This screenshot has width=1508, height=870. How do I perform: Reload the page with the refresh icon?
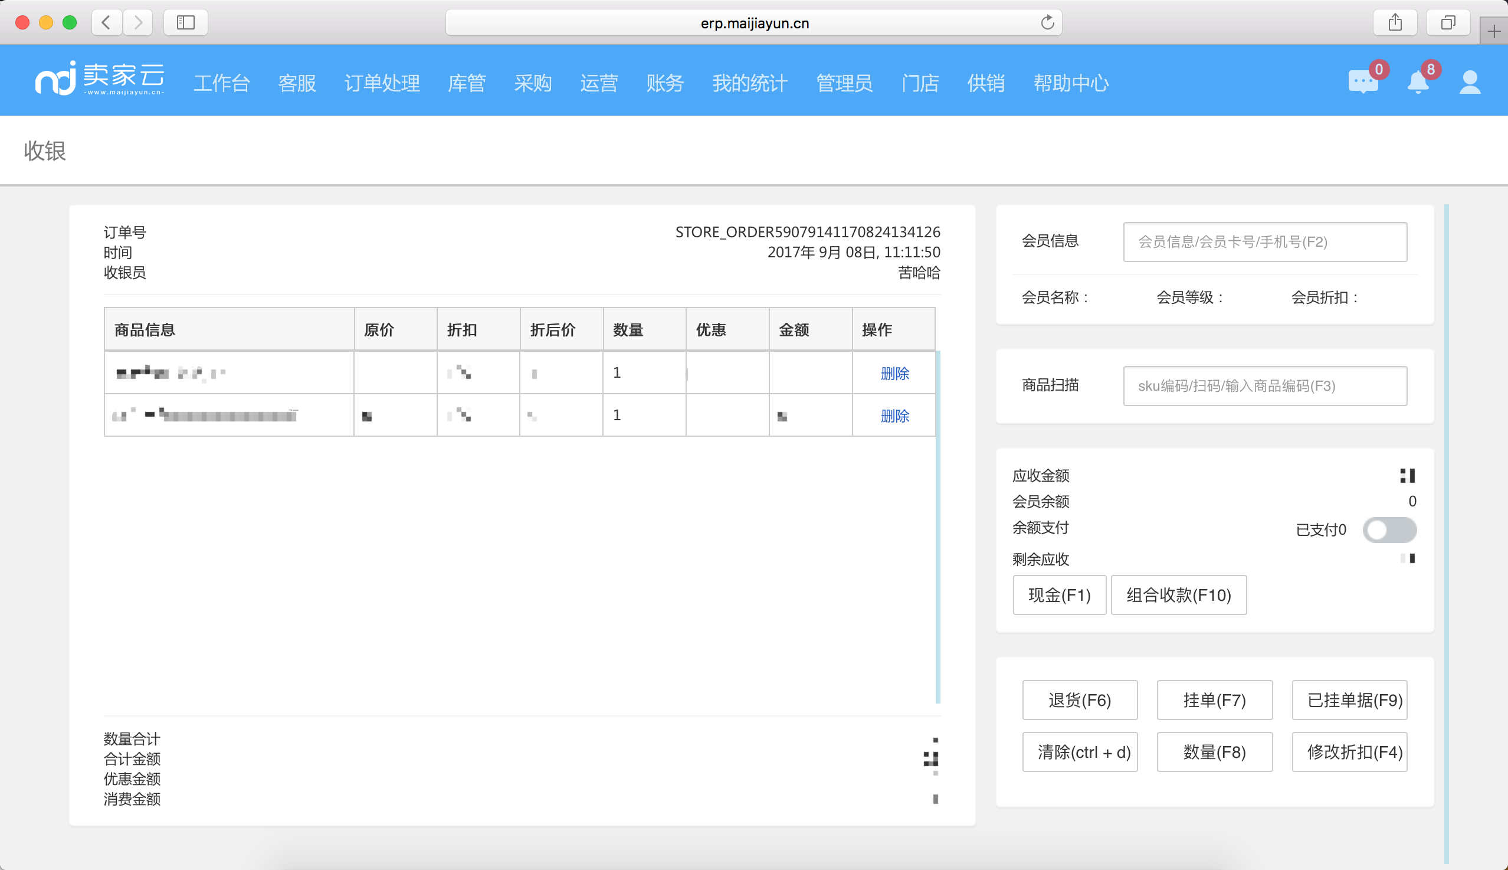click(1047, 22)
